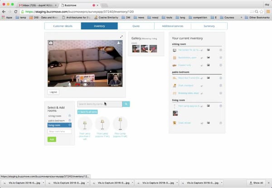Open the Quote tab

pyautogui.click(x=136, y=26)
